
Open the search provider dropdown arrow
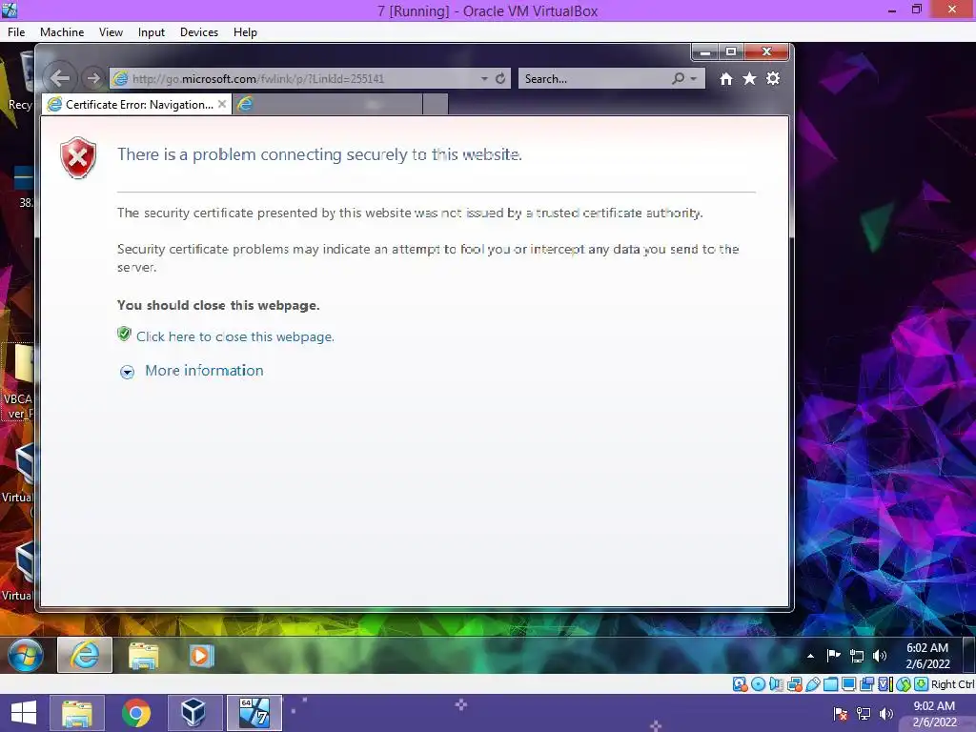694,79
